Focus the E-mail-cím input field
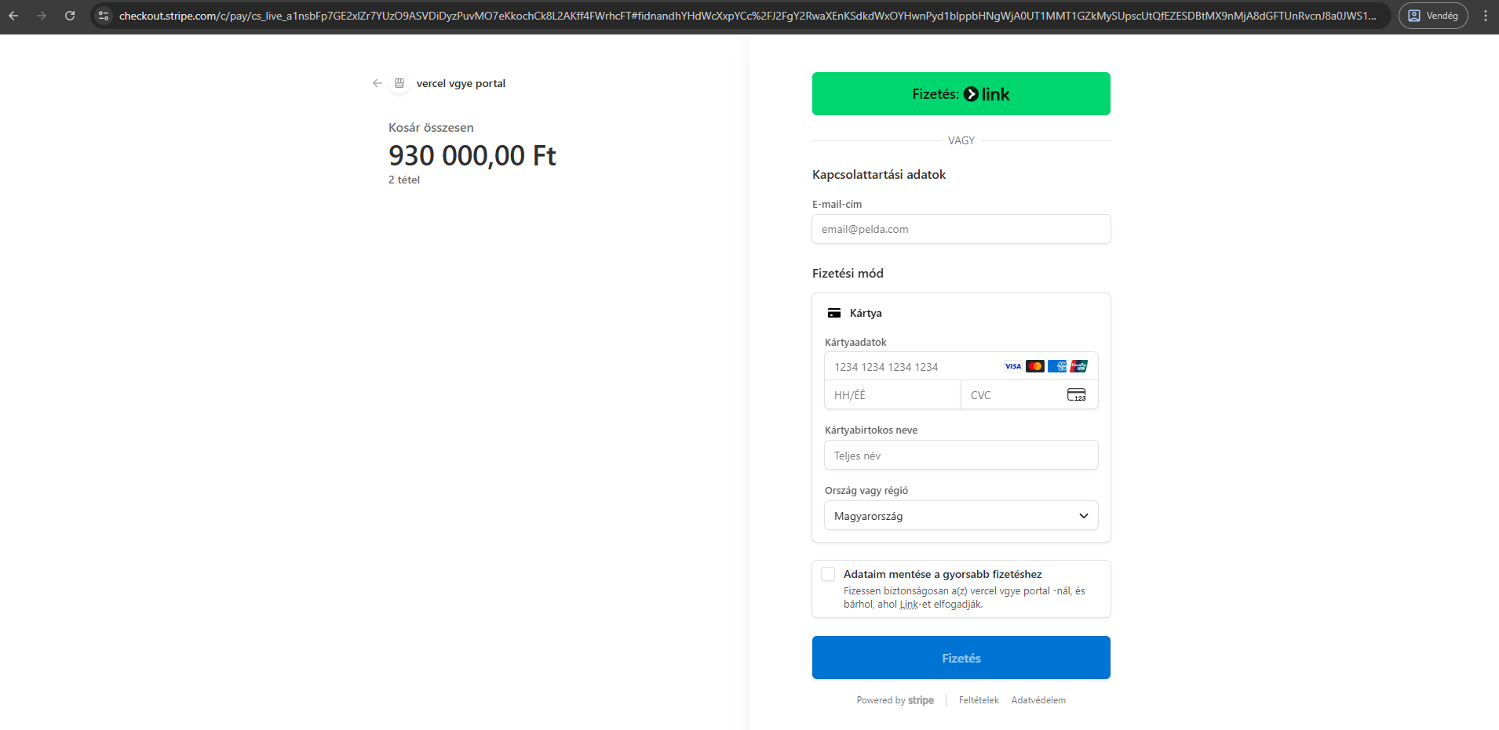Image resolution: width=1499 pixels, height=730 pixels. pos(961,229)
